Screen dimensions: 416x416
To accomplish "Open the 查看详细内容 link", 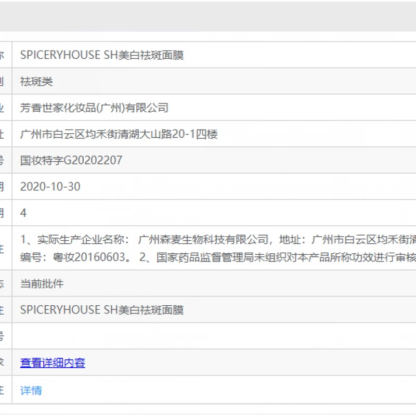I will tap(53, 363).
